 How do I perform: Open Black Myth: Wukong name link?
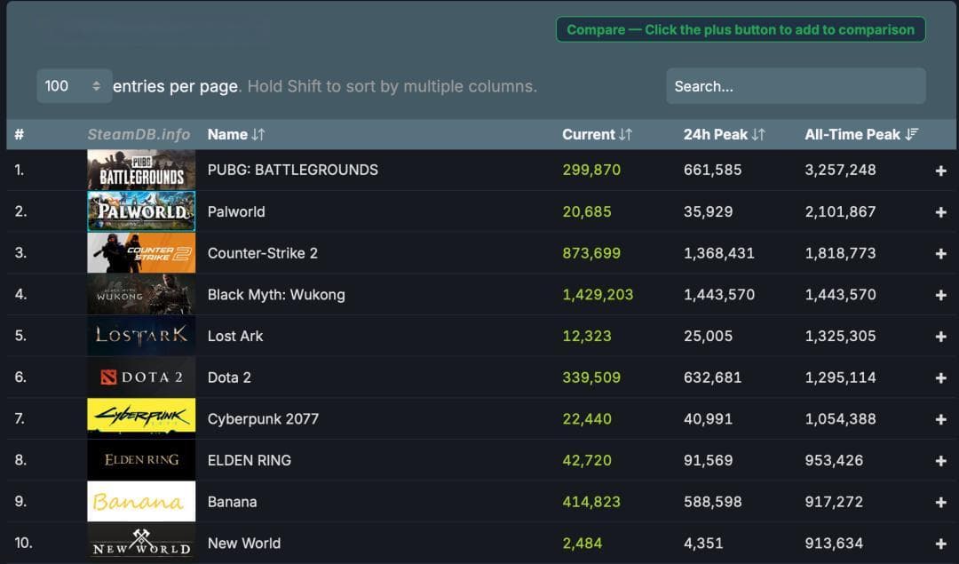pyautogui.click(x=276, y=295)
